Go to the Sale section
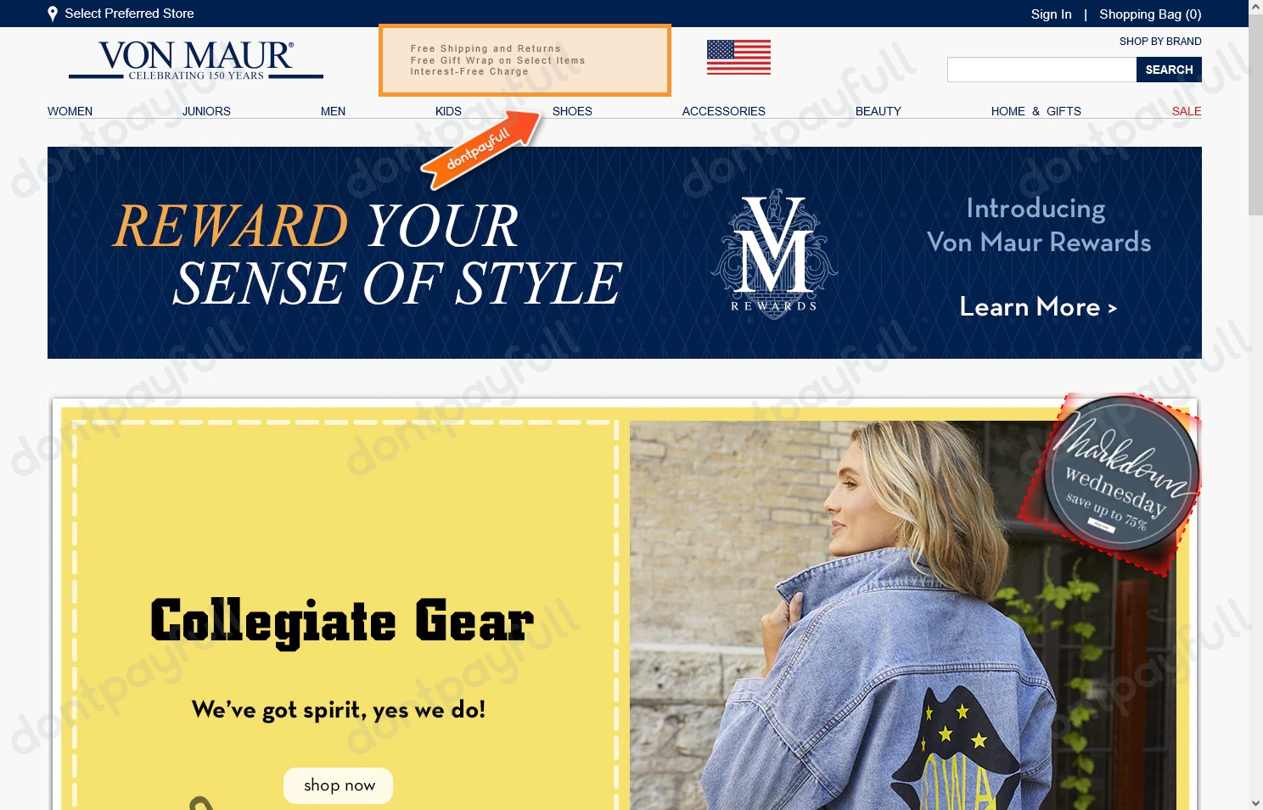Viewport: 1263px width, 810px height. coord(1186,111)
